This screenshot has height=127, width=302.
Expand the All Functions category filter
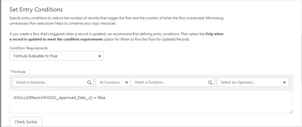(x=113, y=82)
